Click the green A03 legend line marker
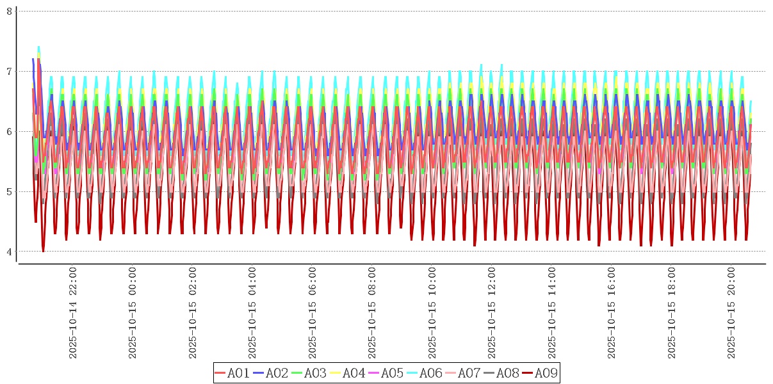The width and height of the screenshot is (773, 384). 297,373
